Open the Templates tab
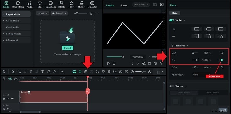 pyautogui.click(x=92, y=5)
